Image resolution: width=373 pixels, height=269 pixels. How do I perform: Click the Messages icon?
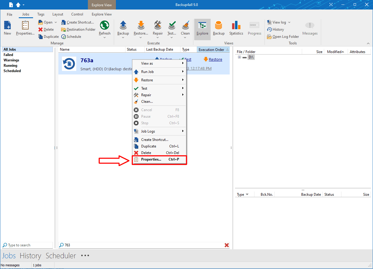pyautogui.click(x=310, y=28)
